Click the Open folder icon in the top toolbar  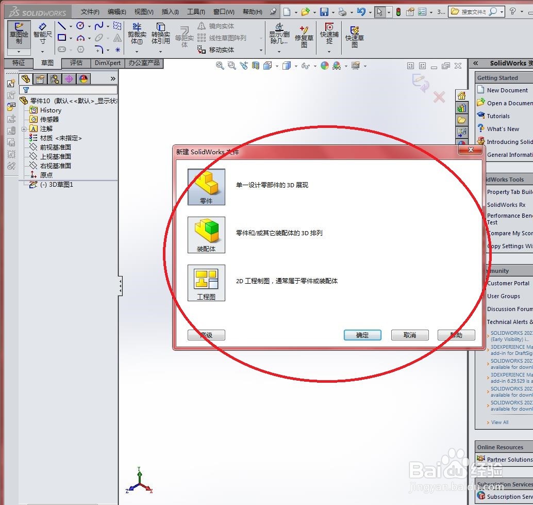[x=305, y=12]
